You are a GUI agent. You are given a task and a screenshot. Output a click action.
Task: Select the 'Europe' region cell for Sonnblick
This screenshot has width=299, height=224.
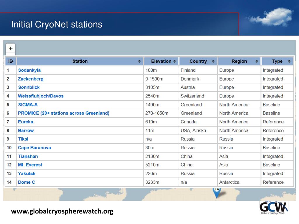point(239,87)
